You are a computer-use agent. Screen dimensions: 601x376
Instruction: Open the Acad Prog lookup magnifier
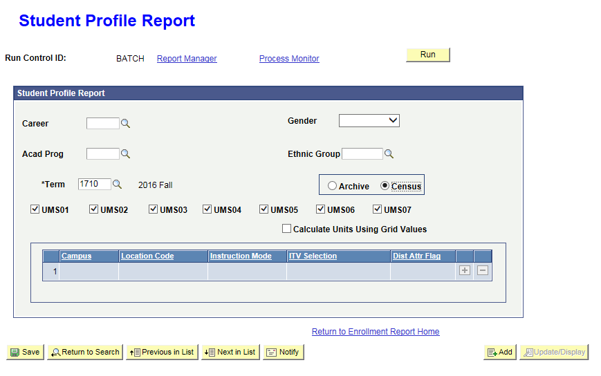click(x=125, y=154)
